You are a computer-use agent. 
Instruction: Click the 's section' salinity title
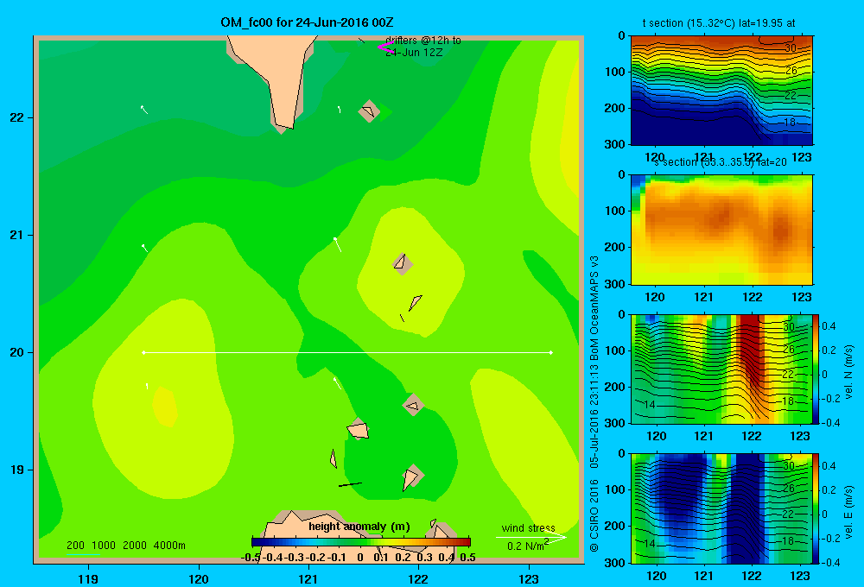721,162
